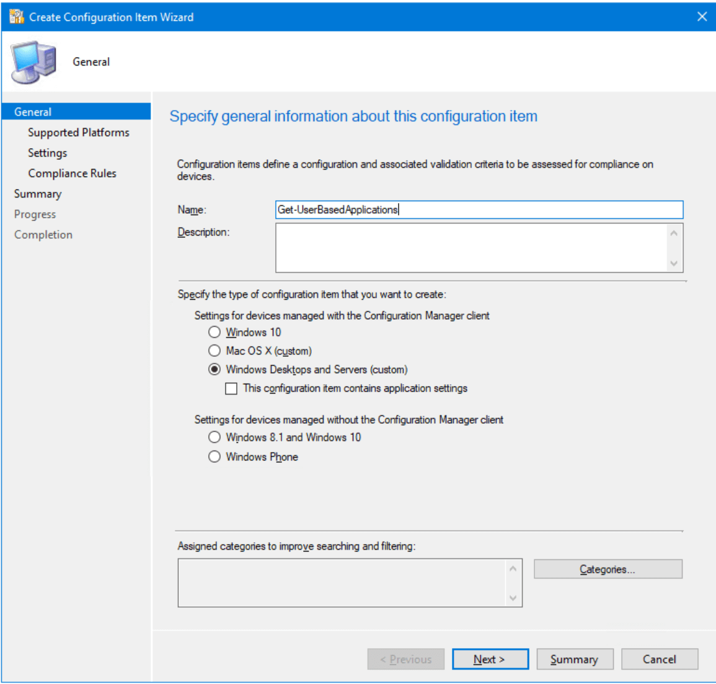Viewport: 716px width, 684px height.
Task: Jump to Compliance Rules step
Action: [72, 173]
